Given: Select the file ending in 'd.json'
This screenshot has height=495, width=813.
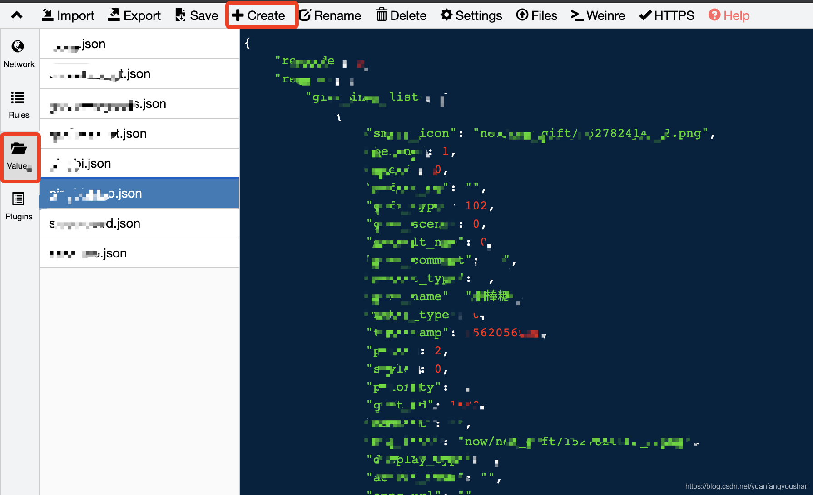Looking at the screenshot, I should click(139, 223).
